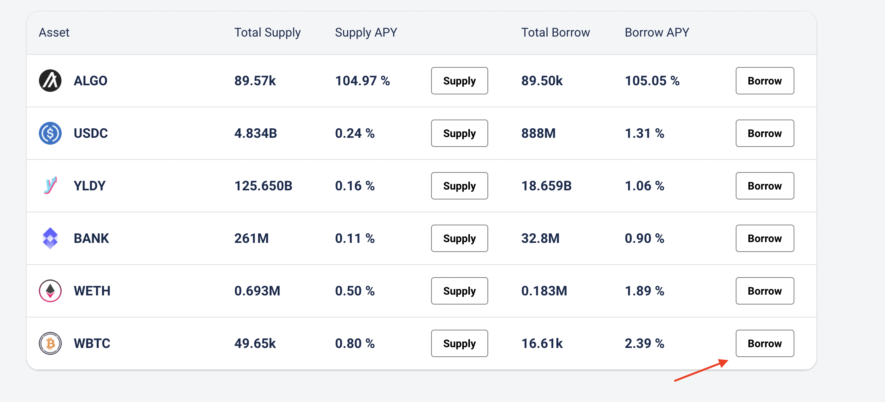885x402 pixels.
Task: Select the Supply button for WBTC
Action: (x=459, y=343)
